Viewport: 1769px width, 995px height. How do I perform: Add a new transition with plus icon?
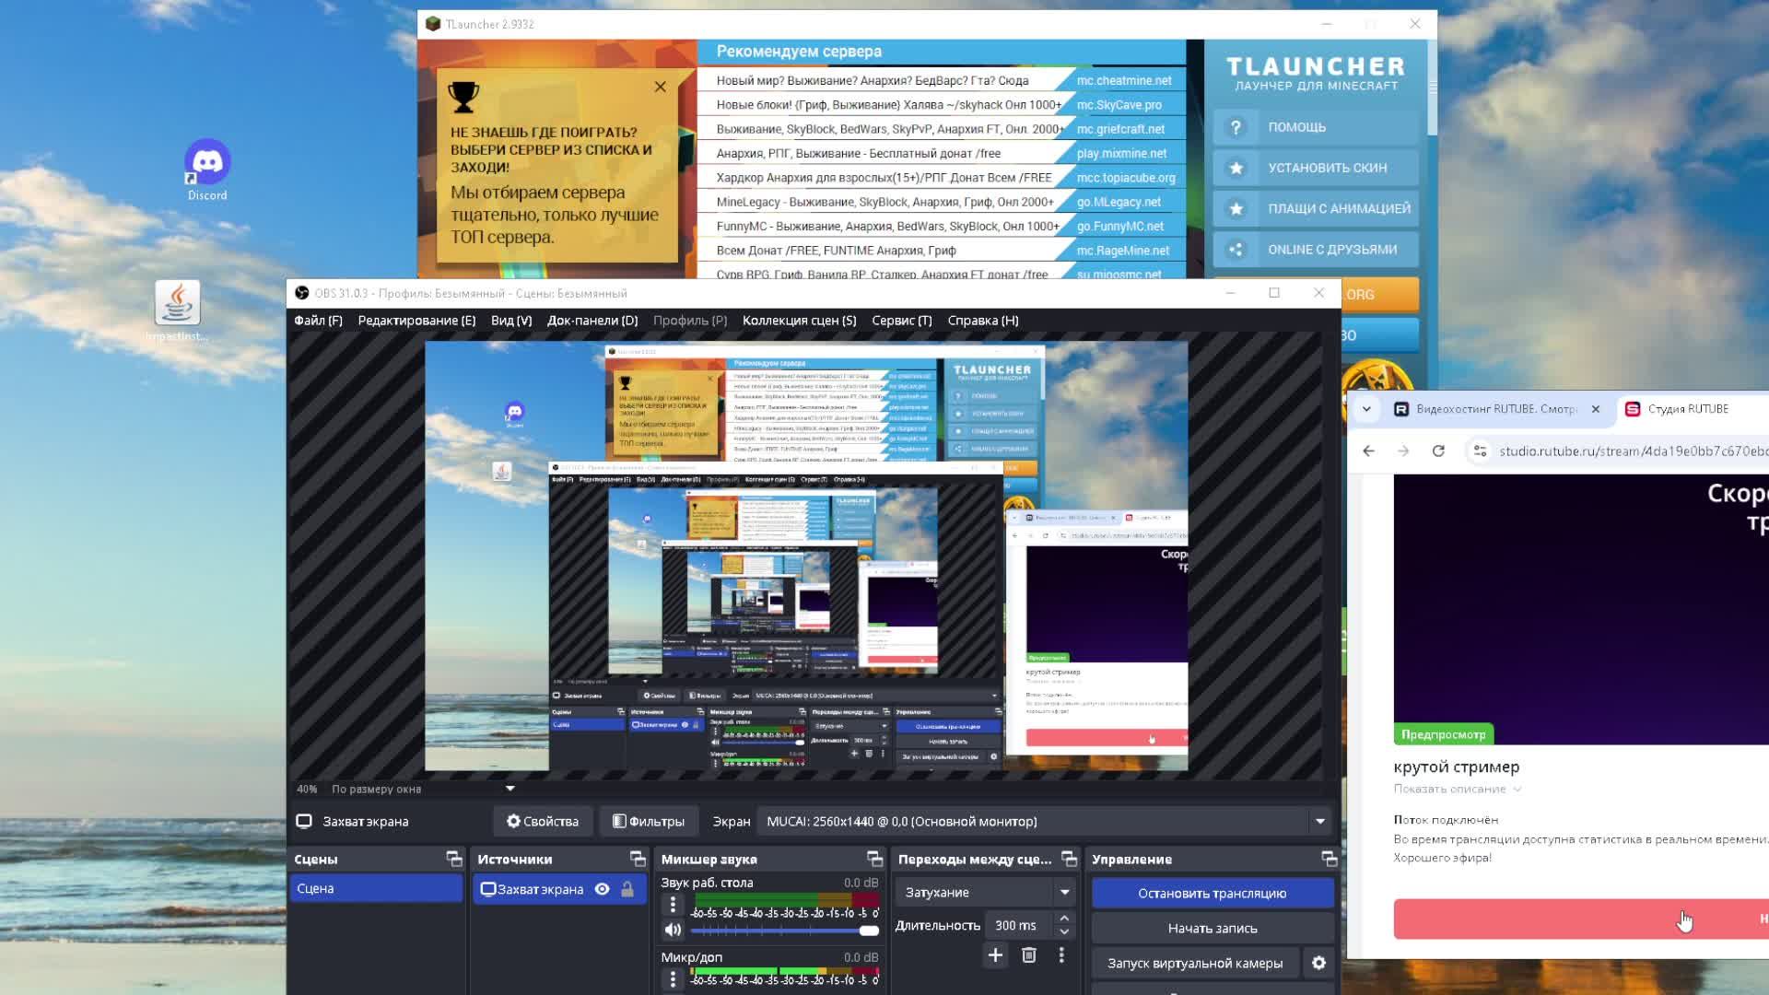[995, 955]
